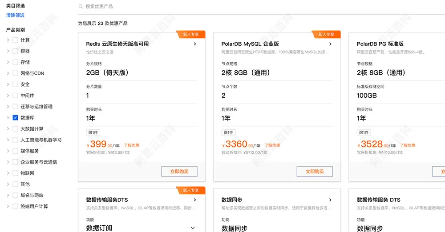Select the 大数据计算 checkbox
Screen dimensions: 445x232
(15, 128)
